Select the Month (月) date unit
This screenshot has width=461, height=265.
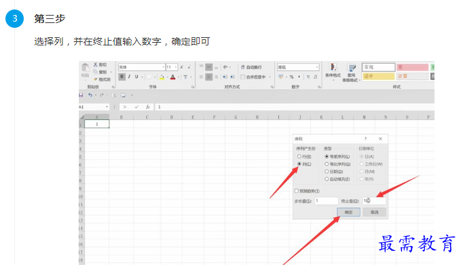pyautogui.click(x=362, y=171)
